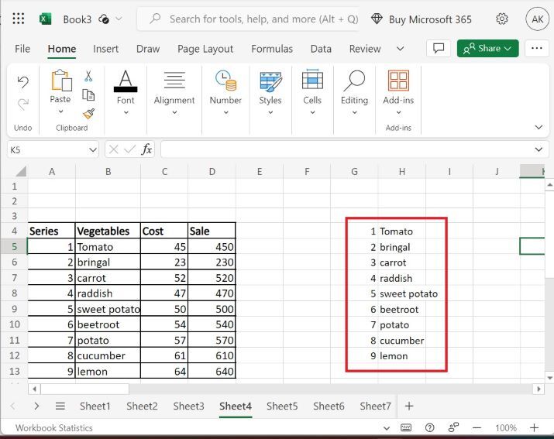Zoom in with the plus button

(534, 427)
